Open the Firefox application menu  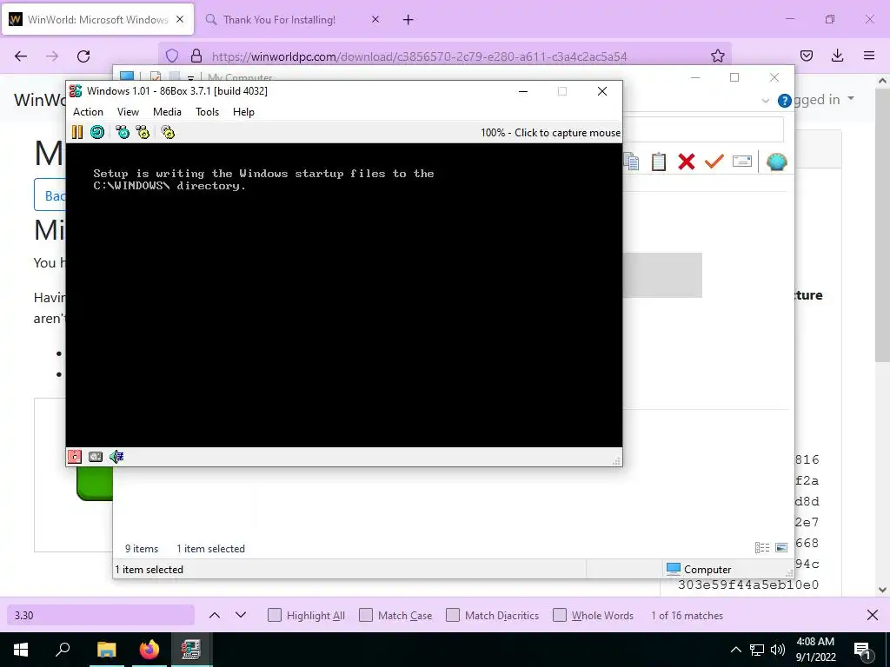click(x=869, y=56)
